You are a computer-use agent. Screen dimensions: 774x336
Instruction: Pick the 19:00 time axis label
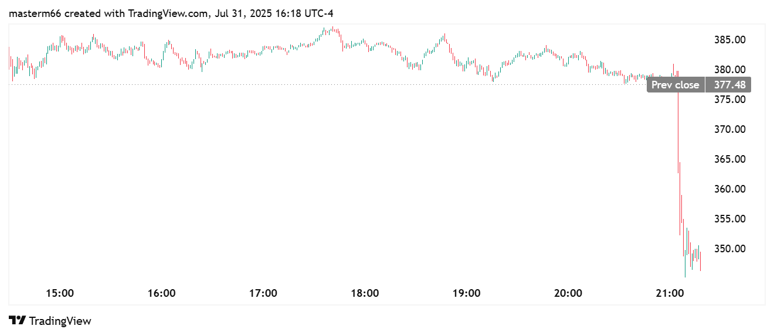click(x=467, y=293)
